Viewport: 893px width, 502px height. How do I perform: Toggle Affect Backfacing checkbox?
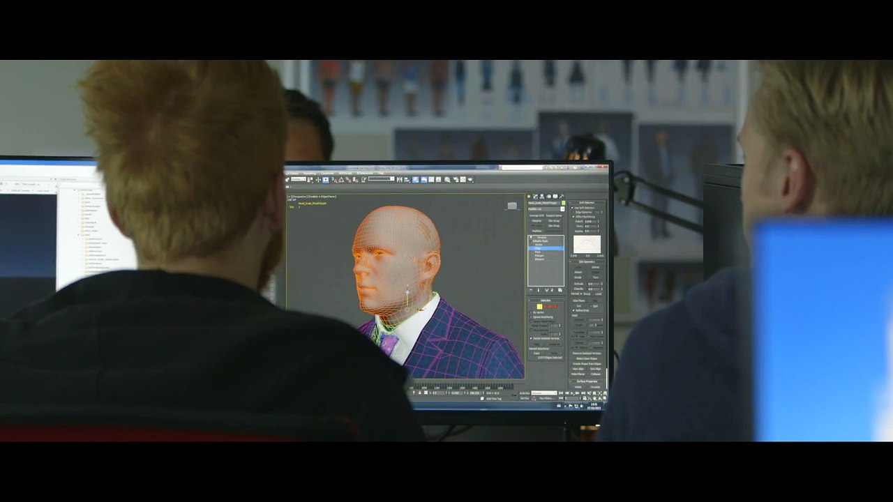573,217
